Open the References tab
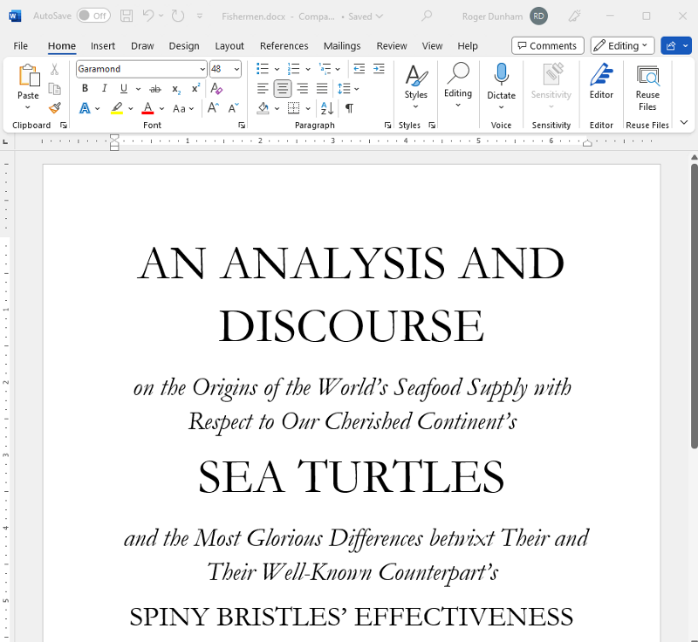 284,45
